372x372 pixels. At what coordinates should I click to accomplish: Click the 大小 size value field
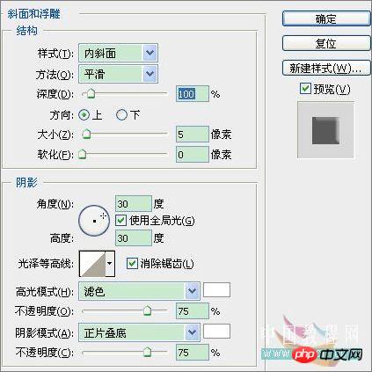coord(193,135)
